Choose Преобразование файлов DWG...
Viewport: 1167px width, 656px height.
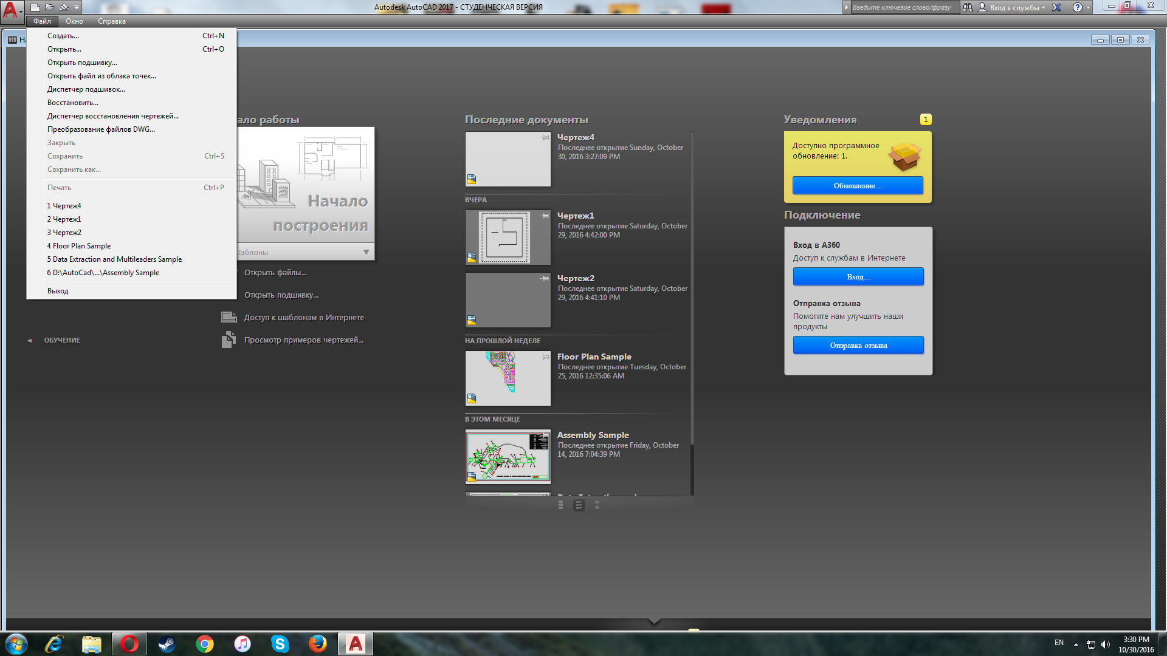point(131,129)
